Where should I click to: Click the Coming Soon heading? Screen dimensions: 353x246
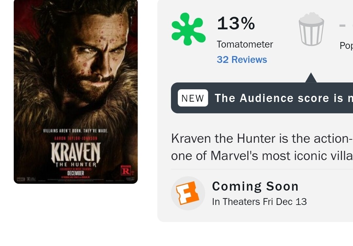255,186
